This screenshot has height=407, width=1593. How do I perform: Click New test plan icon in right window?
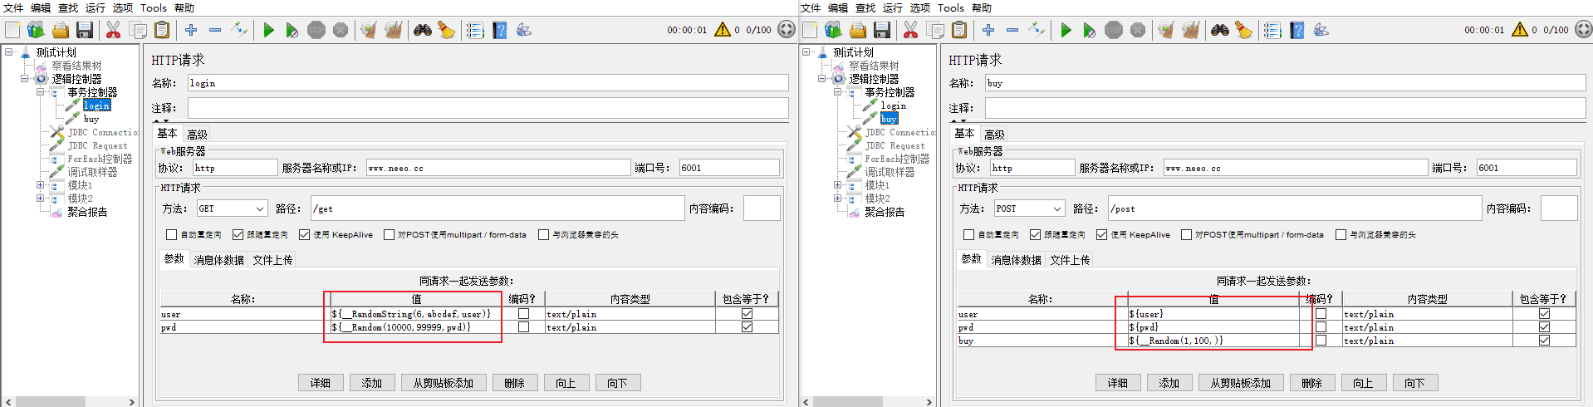[810, 30]
